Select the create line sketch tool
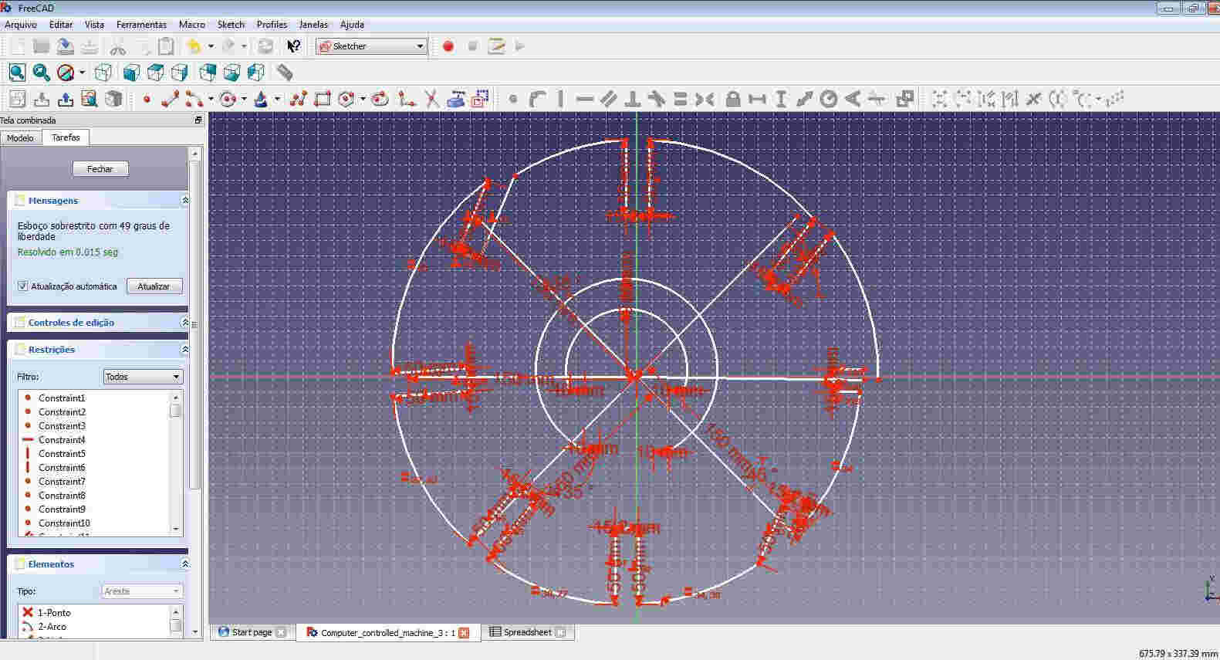 170,99
